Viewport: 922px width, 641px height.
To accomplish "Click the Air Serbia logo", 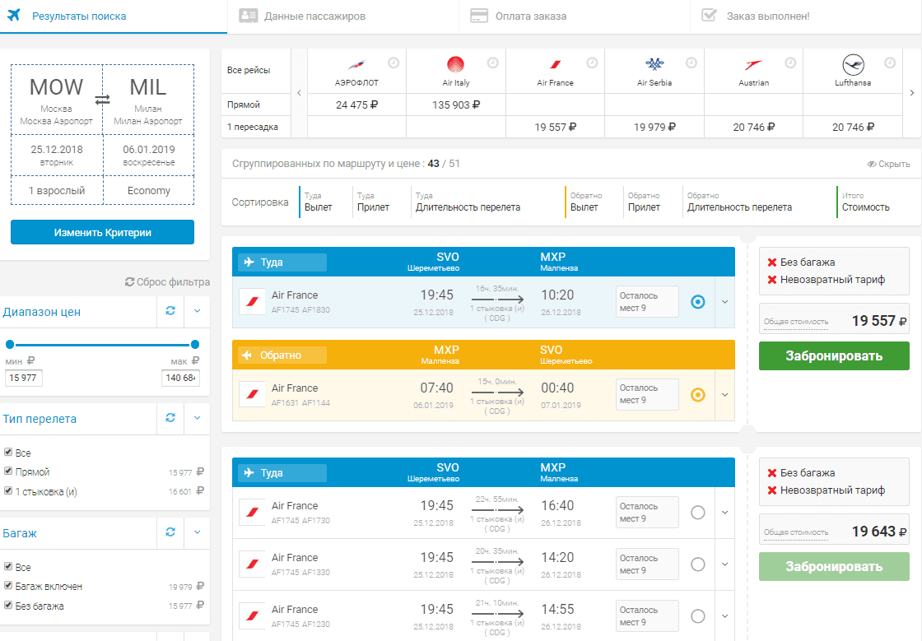I will 654,63.
